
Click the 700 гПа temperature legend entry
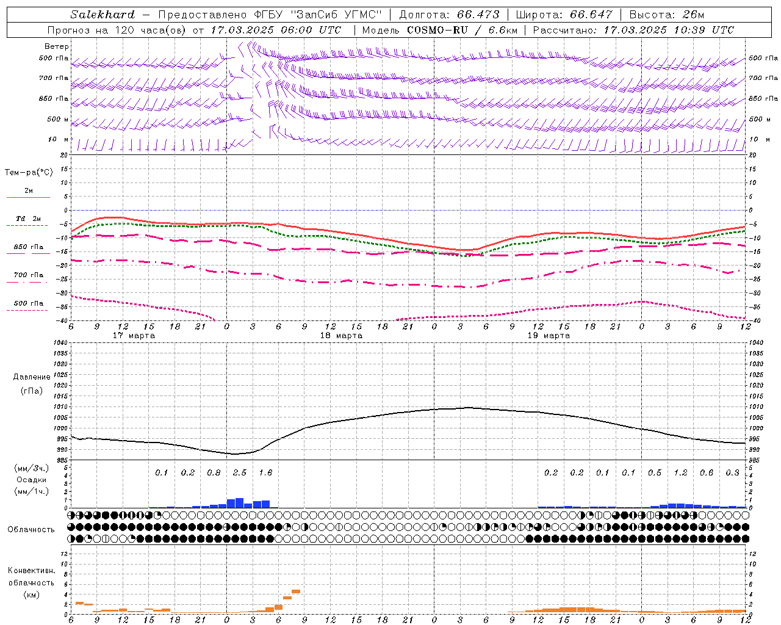28,278
